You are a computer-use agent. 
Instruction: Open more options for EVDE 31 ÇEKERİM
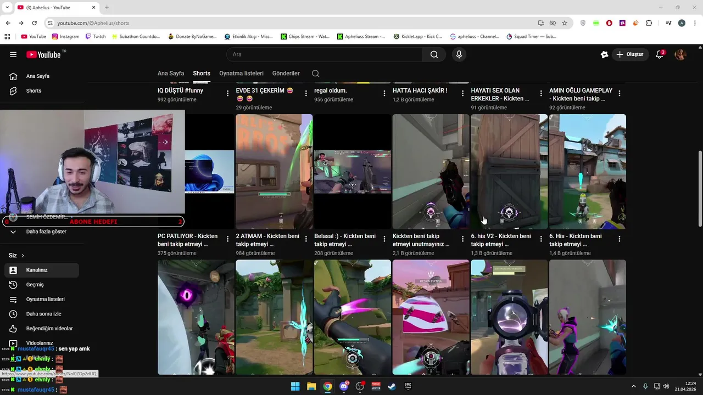tap(306, 94)
